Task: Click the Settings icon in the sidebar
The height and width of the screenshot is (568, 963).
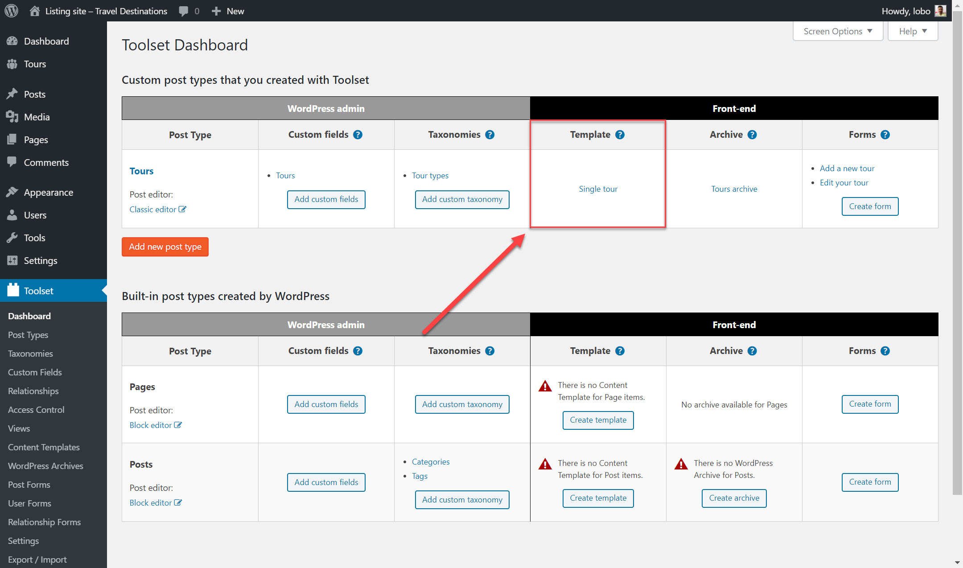Action: point(12,260)
